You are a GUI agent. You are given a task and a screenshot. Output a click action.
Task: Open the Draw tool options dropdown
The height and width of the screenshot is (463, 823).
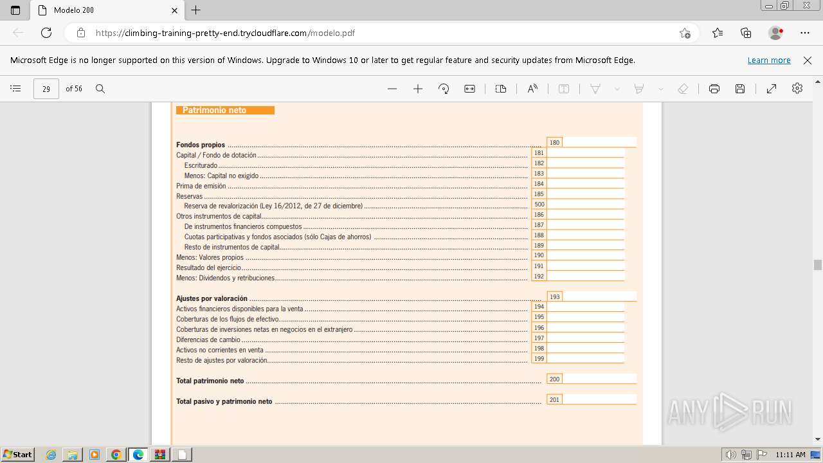617,89
